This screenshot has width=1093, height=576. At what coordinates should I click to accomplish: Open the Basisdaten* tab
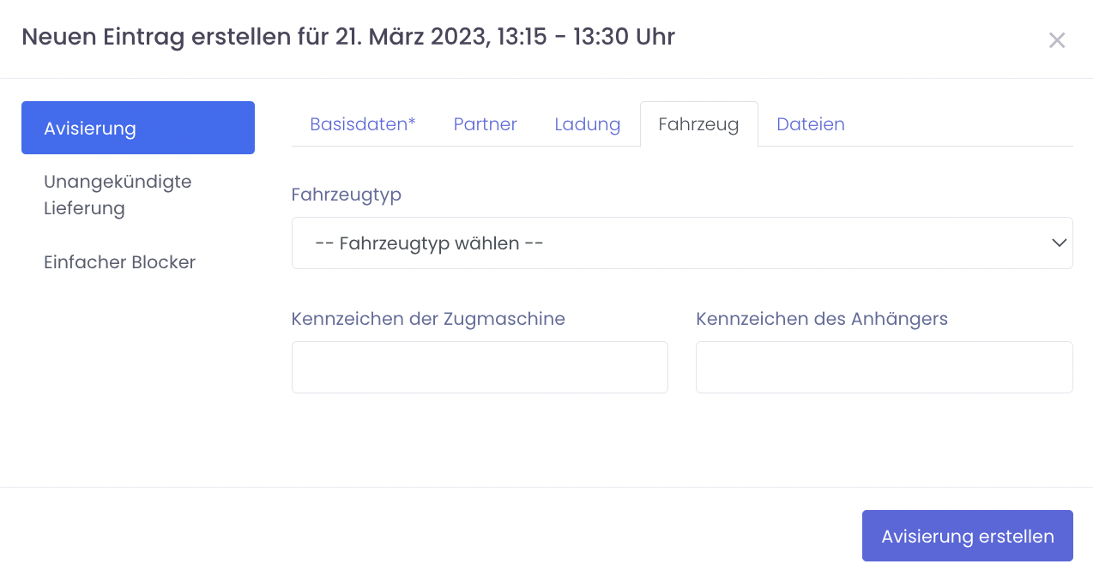(x=362, y=124)
